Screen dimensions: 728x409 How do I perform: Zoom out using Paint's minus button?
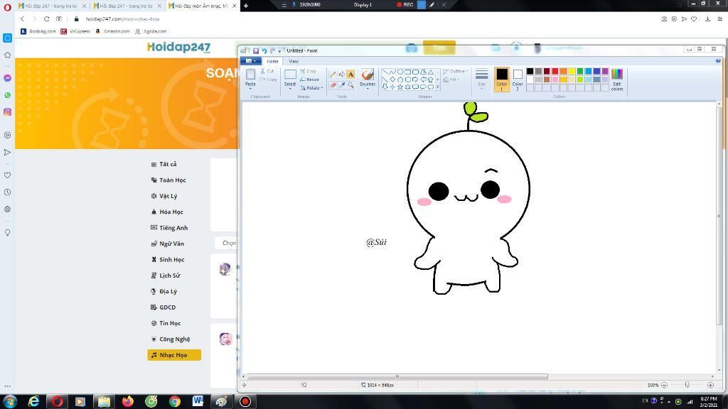coord(665,385)
